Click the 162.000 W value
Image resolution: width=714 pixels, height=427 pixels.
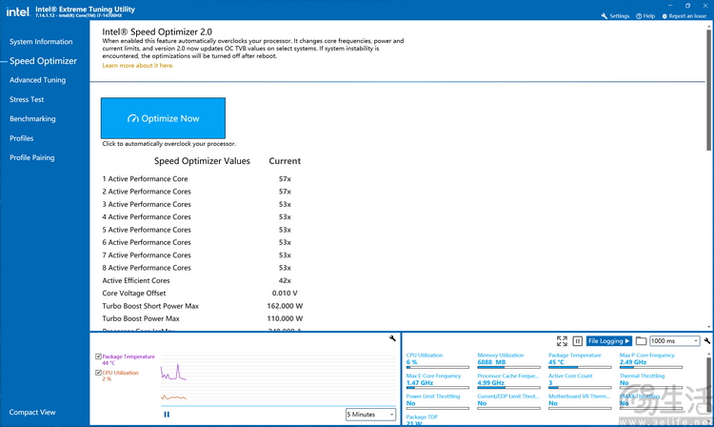pyautogui.click(x=285, y=306)
